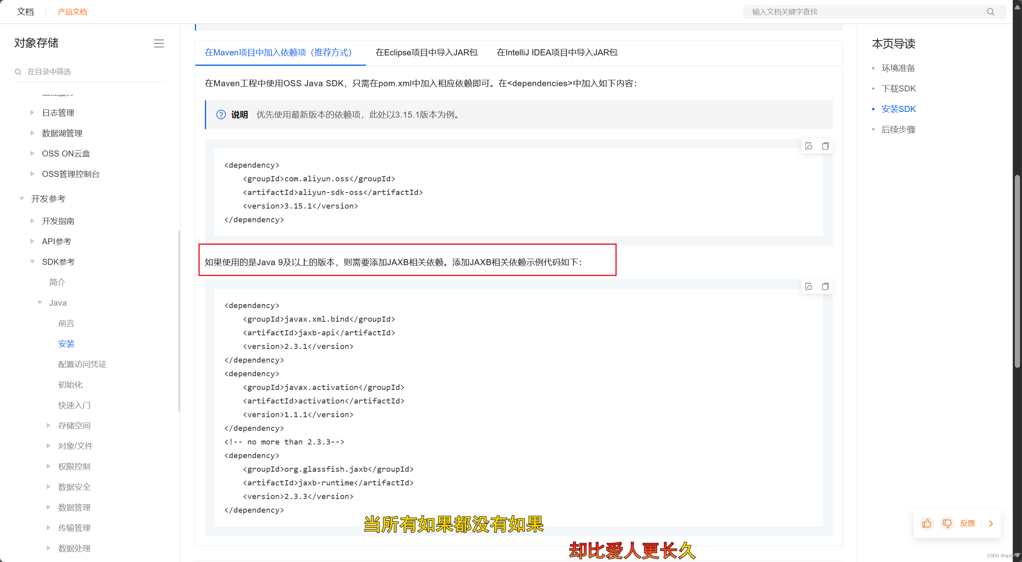Click the sidebar tree scrollbar
The width and height of the screenshot is (1022, 562).
click(179, 321)
